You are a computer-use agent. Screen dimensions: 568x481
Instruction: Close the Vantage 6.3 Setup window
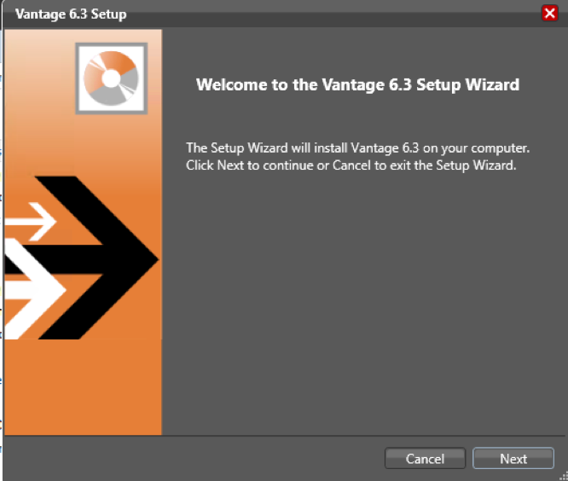549,14
